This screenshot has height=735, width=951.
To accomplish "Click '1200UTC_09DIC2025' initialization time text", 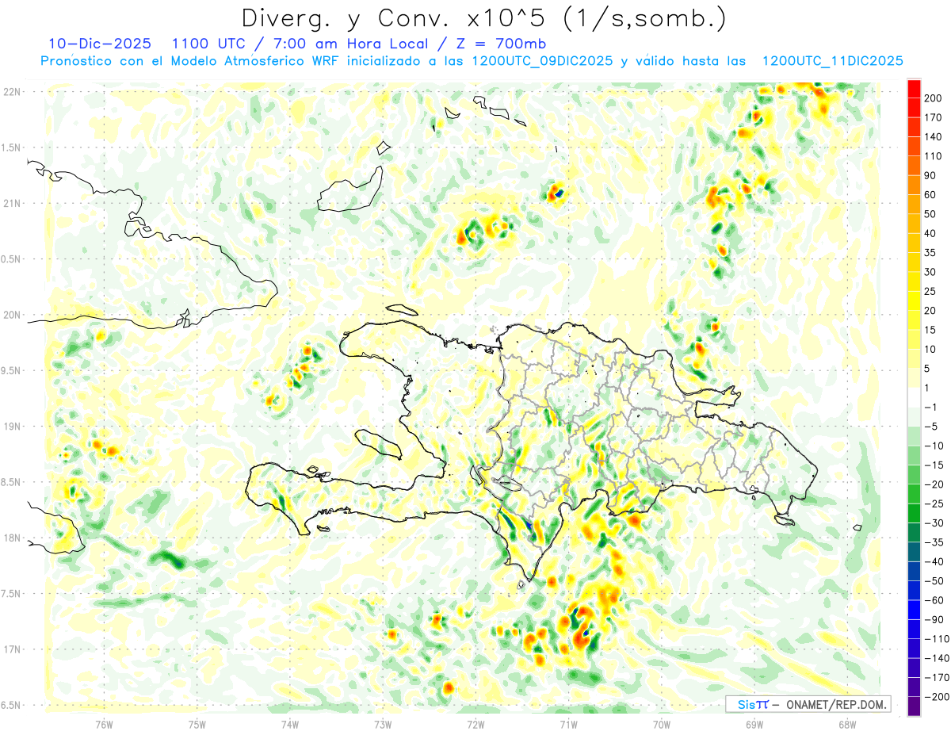I will coord(542,61).
